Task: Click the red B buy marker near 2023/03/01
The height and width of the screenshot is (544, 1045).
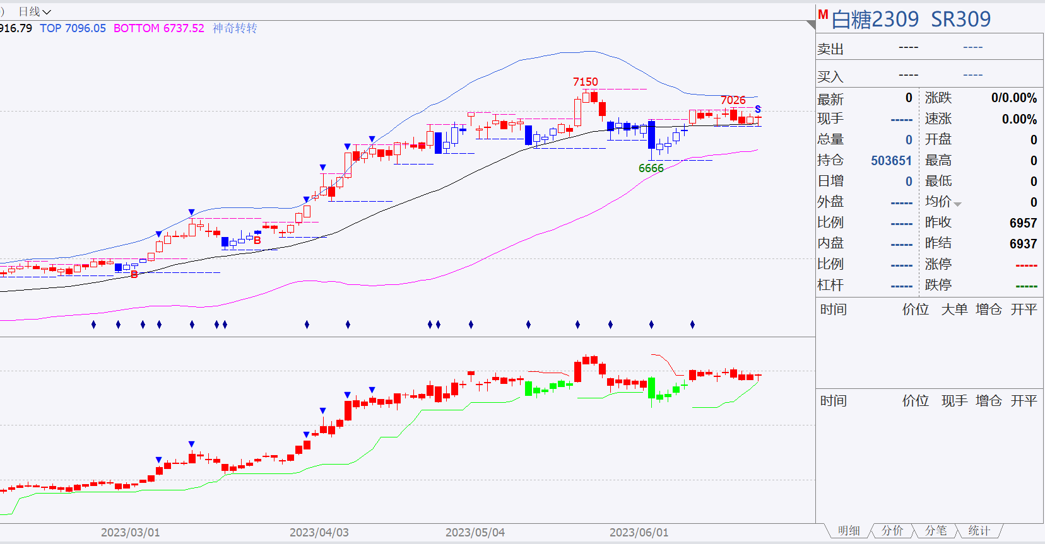Action: click(x=134, y=274)
